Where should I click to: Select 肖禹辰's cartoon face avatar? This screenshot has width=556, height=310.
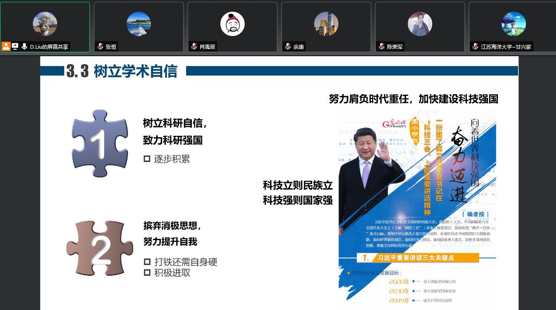pos(233,24)
